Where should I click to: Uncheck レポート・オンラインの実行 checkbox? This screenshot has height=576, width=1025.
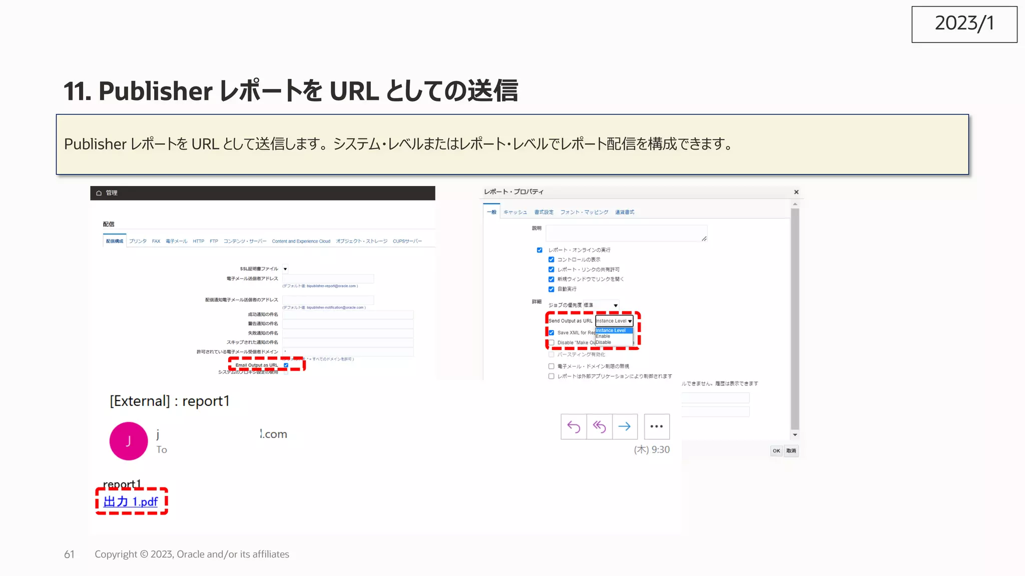(x=540, y=250)
